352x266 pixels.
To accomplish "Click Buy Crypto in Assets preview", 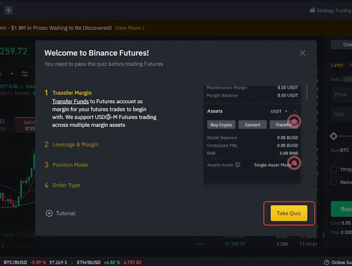I will (221, 125).
